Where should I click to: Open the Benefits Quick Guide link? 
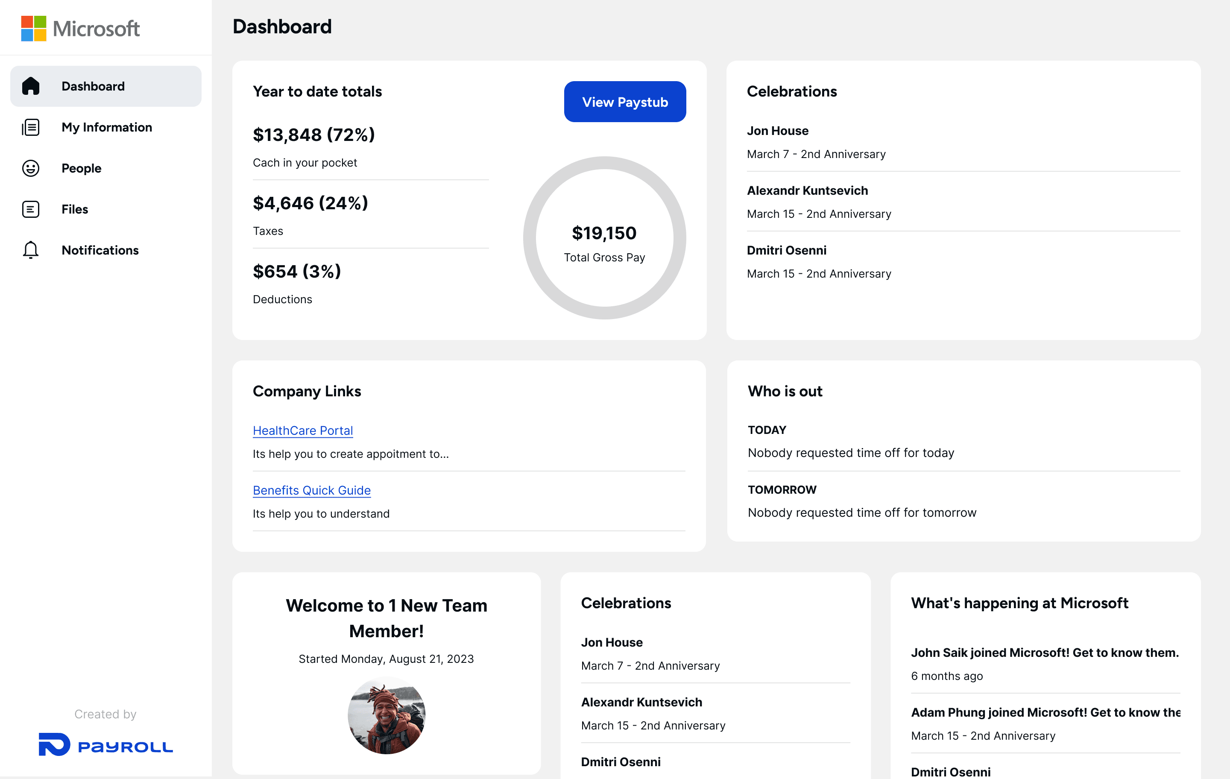tap(311, 490)
